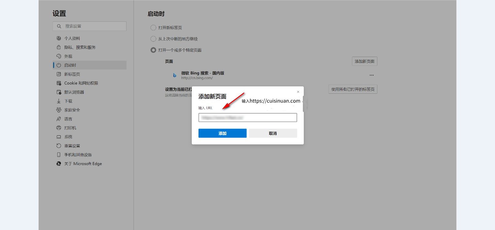Choose 从上次中断的地方继续 radio option
Image resolution: width=495 pixels, height=230 pixels.
pyautogui.click(x=153, y=39)
